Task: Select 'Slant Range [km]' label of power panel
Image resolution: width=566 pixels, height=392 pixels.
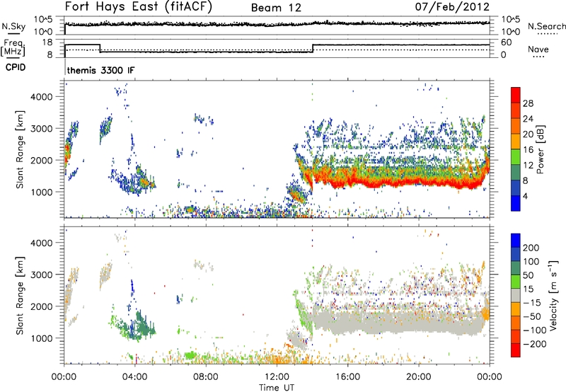Action: point(20,149)
